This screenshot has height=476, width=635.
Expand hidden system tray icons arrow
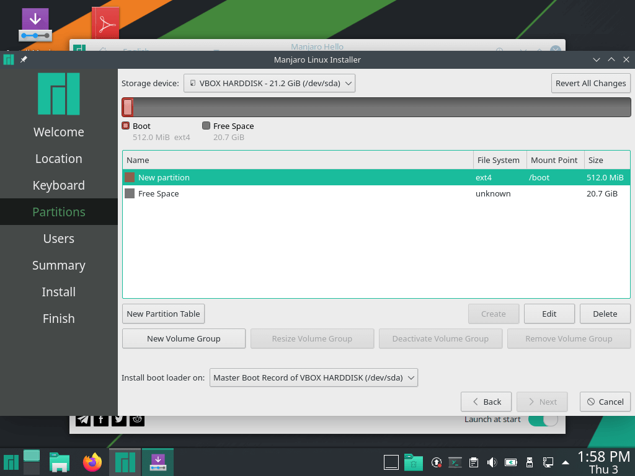click(x=566, y=462)
